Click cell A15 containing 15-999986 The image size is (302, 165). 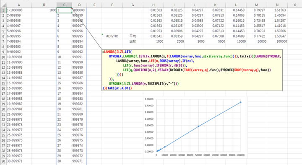pos(19,83)
